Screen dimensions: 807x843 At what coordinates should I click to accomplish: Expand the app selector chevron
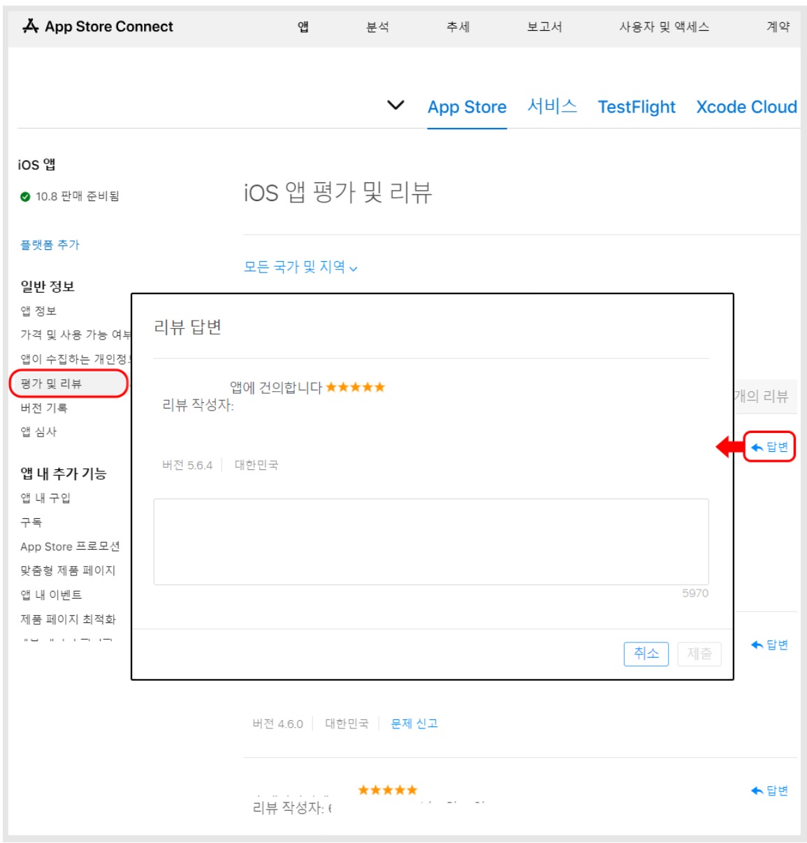(395, 105)
